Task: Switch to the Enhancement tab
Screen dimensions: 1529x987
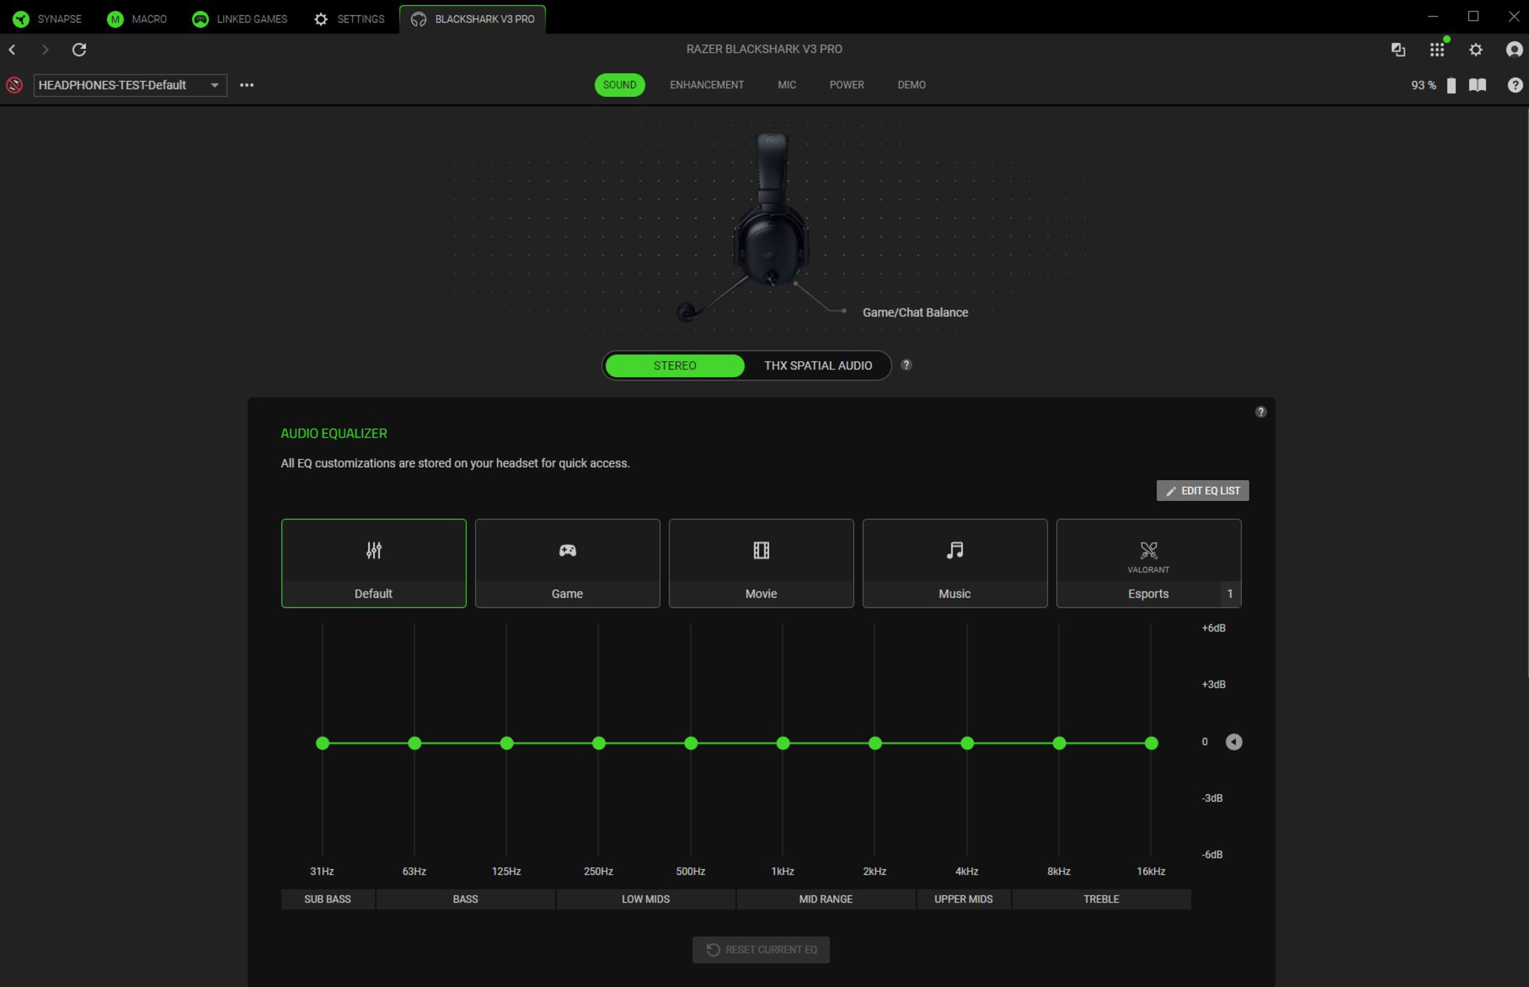Action: click(x=706, y=85)
